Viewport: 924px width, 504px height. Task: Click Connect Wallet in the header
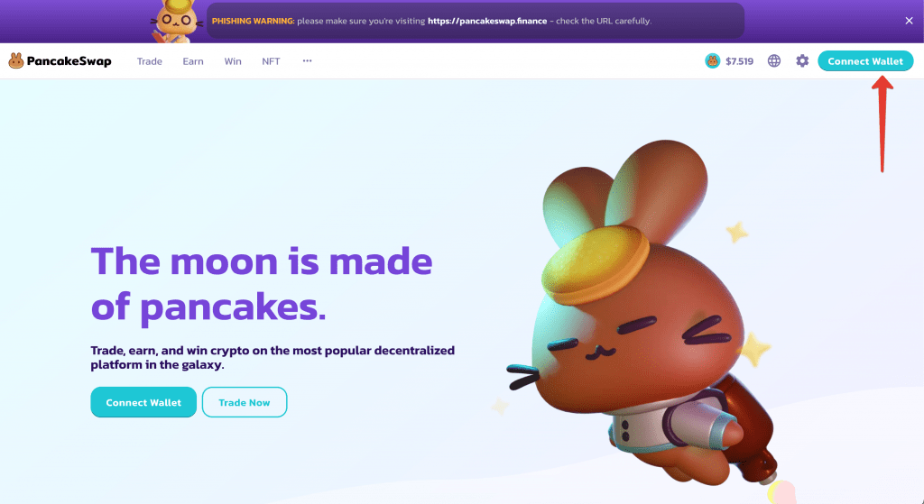pos(865,61)
